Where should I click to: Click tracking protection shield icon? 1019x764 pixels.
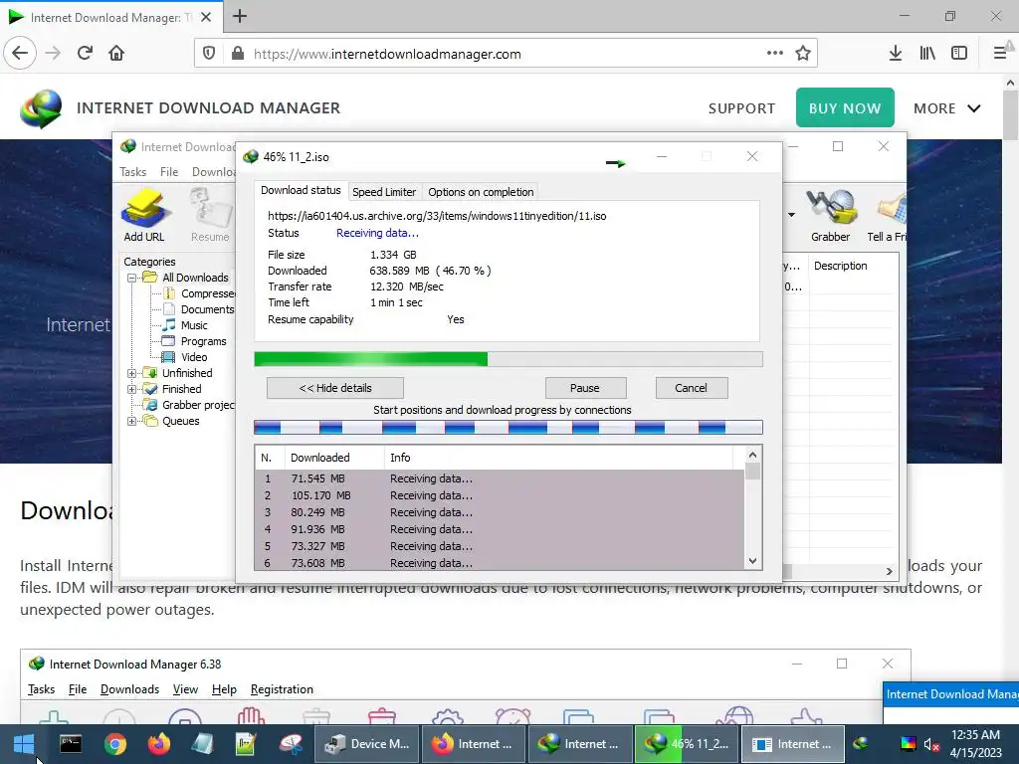point(209,54)
